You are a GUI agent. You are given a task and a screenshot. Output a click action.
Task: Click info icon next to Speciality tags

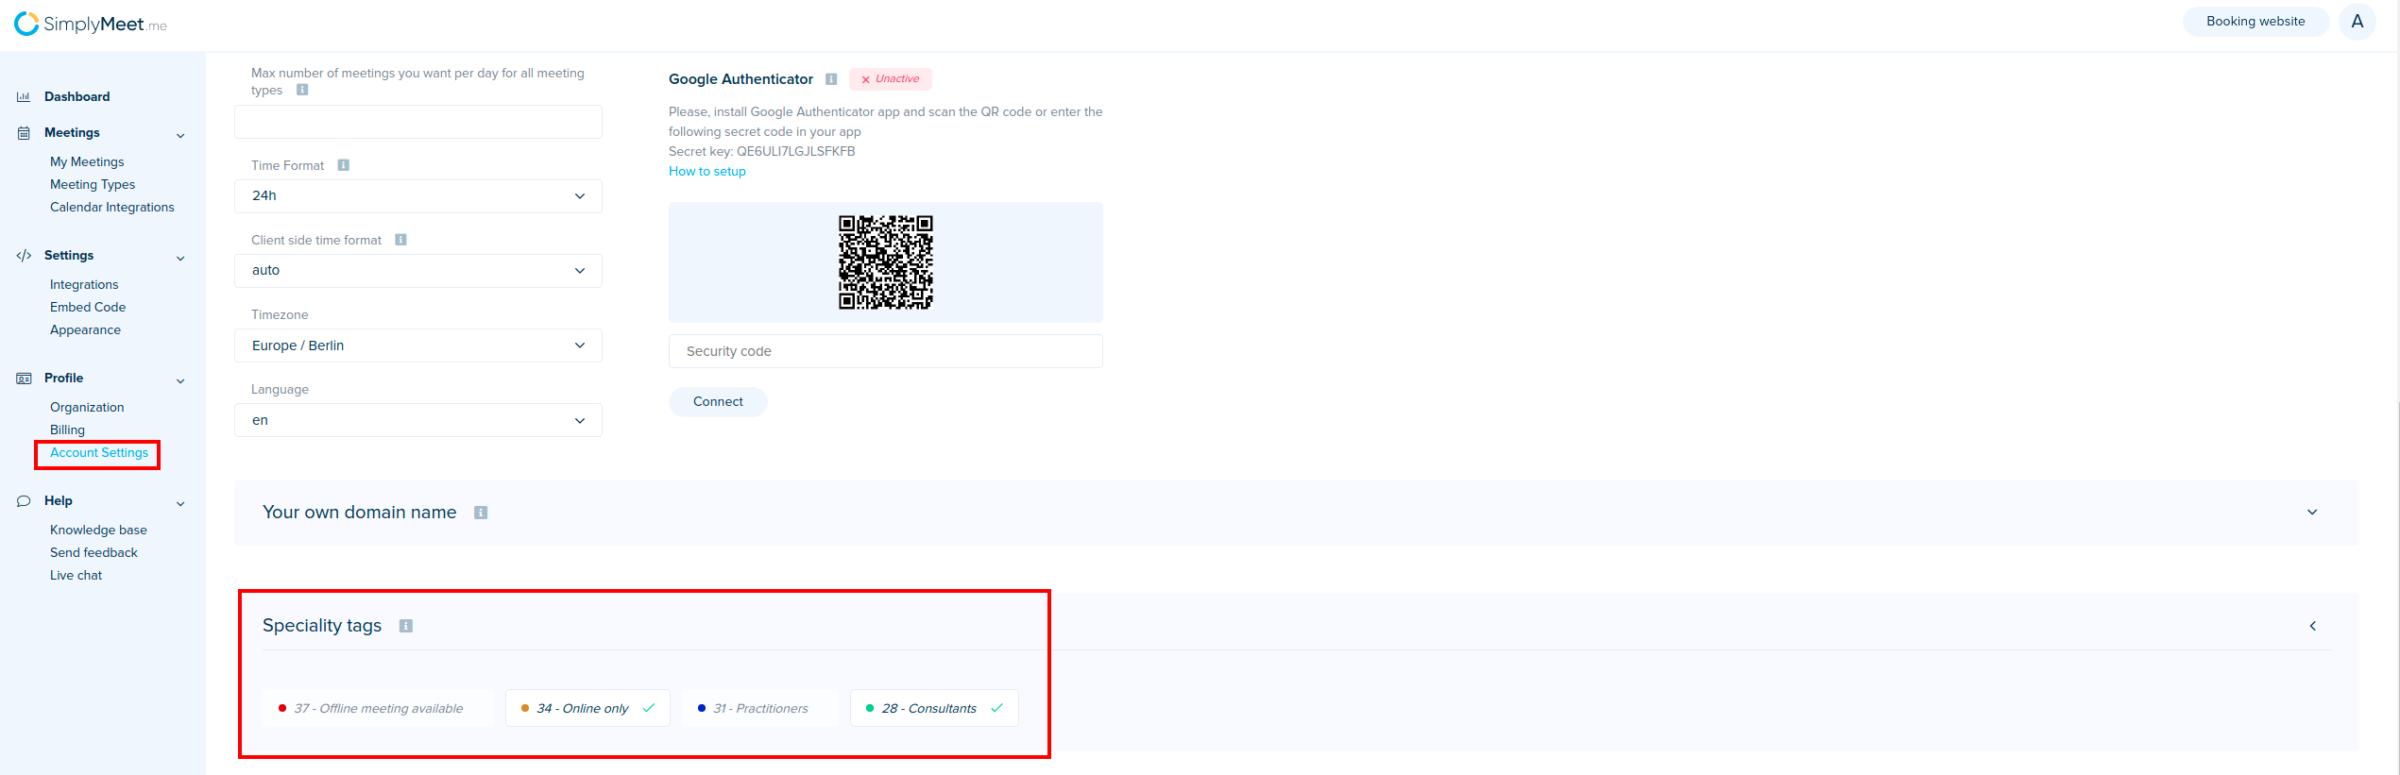click(x=406, y=626)
